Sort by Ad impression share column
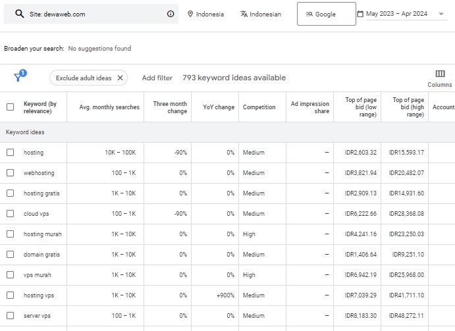 point(310,107)
